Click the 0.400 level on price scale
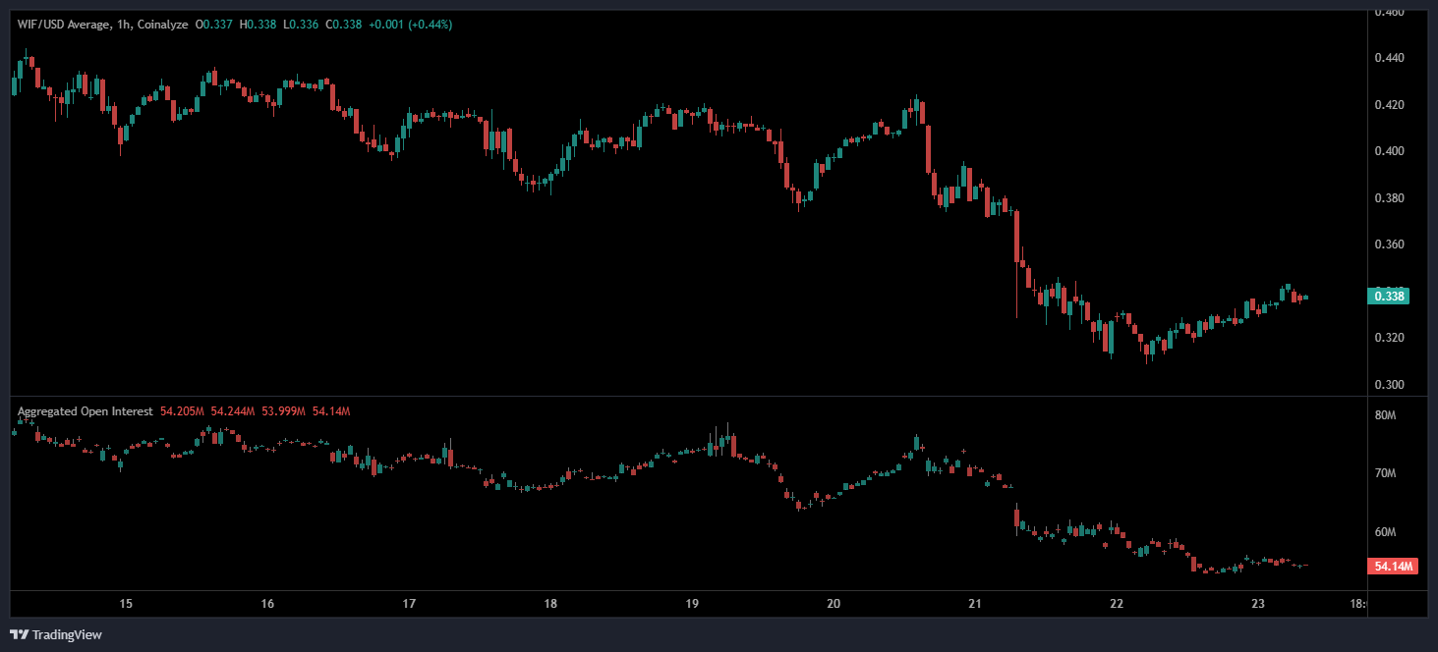 [x=1388, y=151]
